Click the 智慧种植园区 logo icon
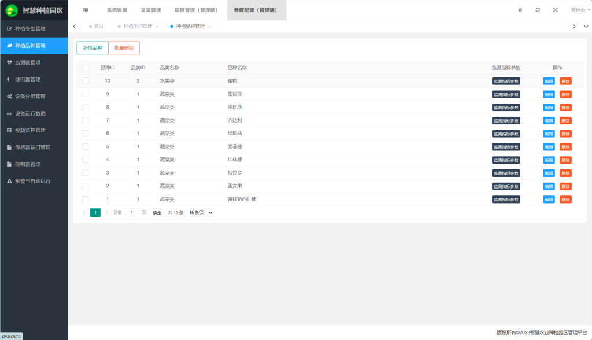592x340 pixels. 12,10
